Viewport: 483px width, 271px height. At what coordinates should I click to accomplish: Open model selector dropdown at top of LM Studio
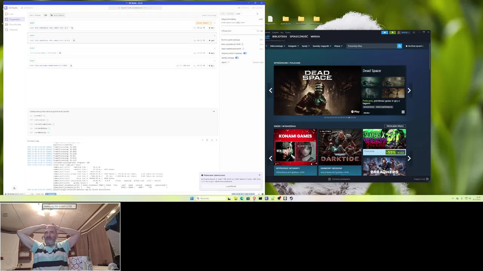(135, 8)
